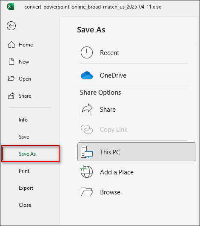Click the Open folder icon in sidebar

[11, 78]
